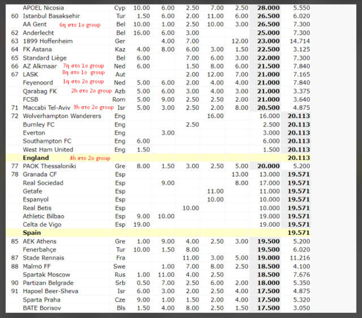Screen dimensions: 362x318
Task: Click the Real Sociedad team name
Action: (x=43, y=183)
